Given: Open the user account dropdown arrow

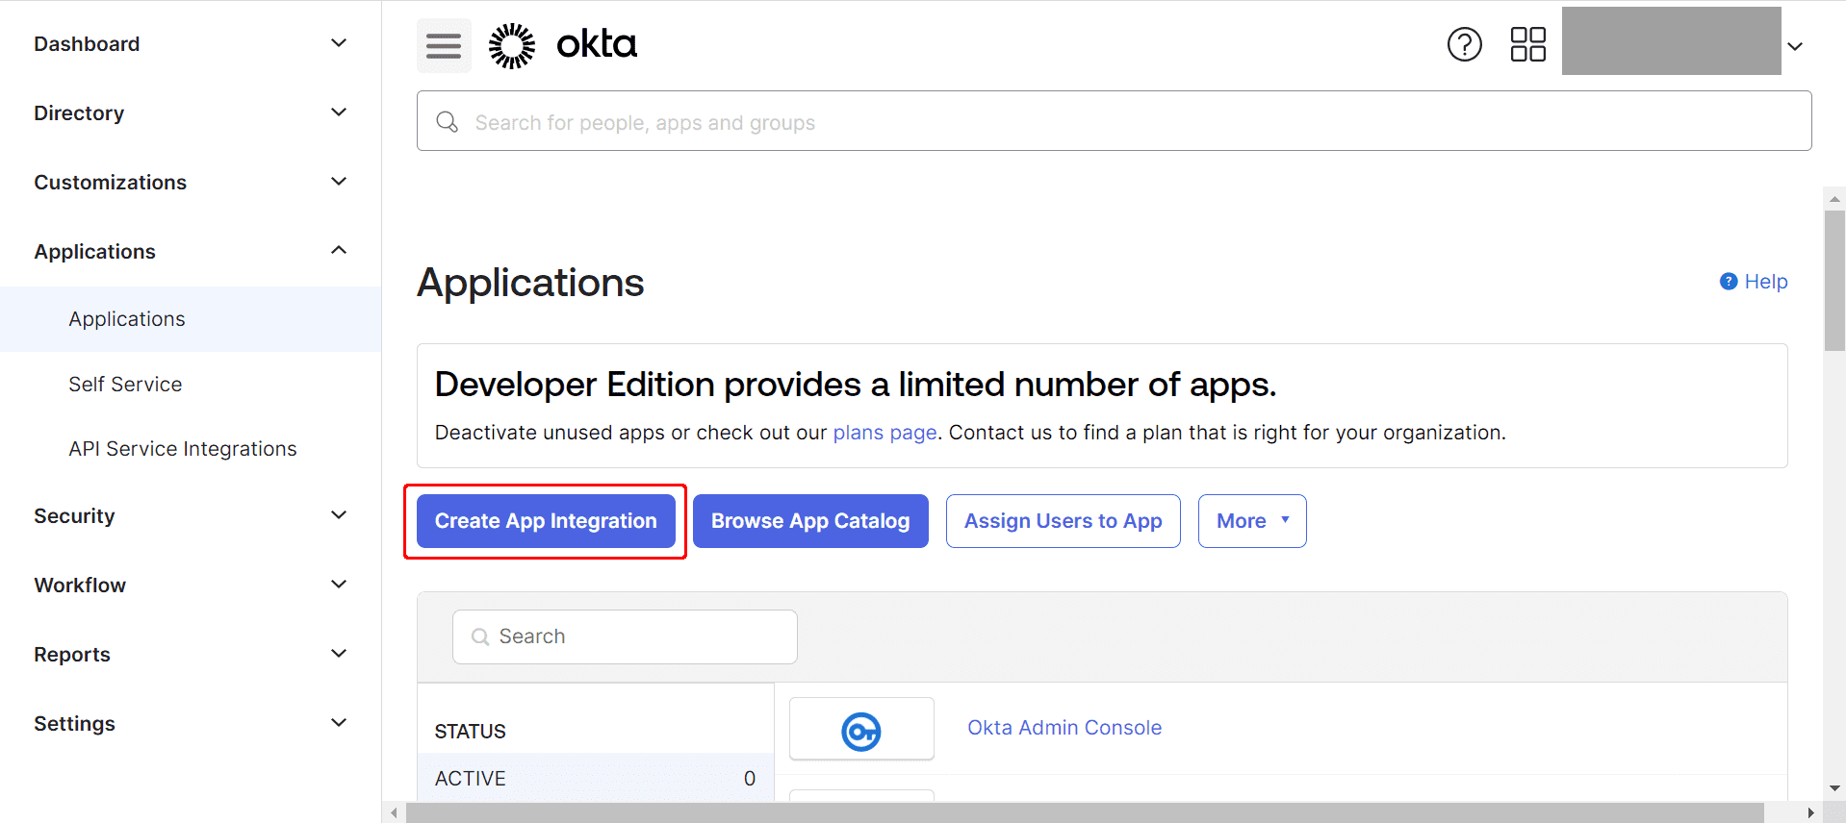Looking at the screenshot, I should [x=1795, y=46].
